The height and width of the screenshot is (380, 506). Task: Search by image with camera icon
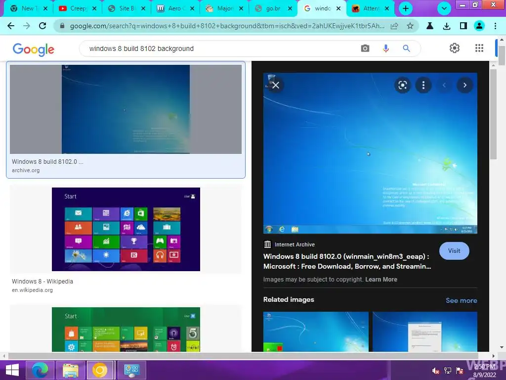365,48
